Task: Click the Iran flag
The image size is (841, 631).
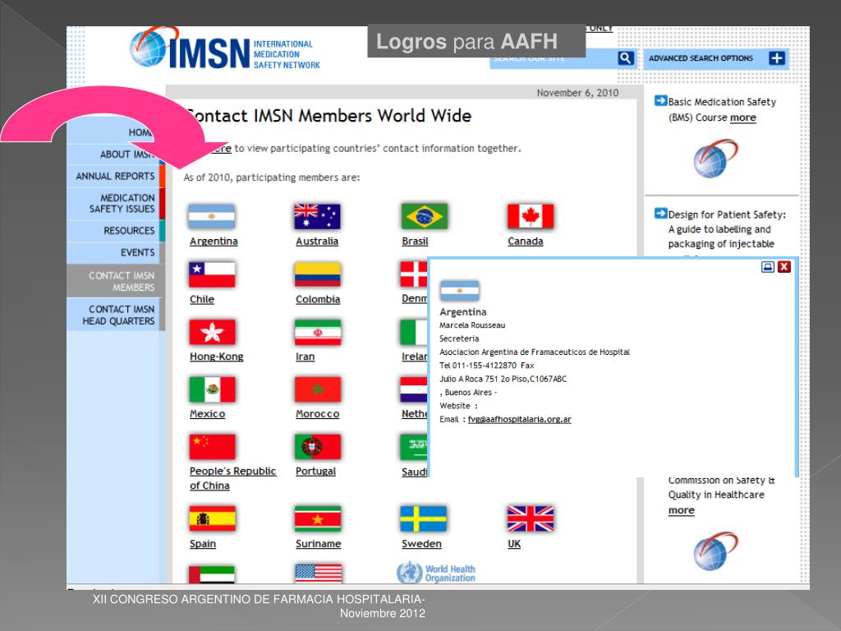Action: click(318, 332)
